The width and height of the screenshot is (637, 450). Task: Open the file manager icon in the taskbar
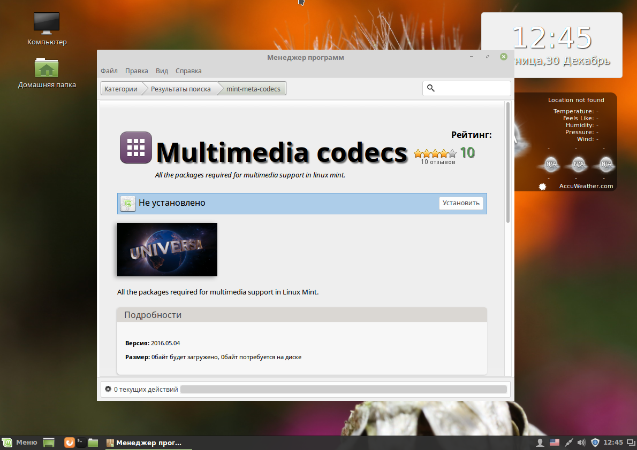[x=93, y=443]
